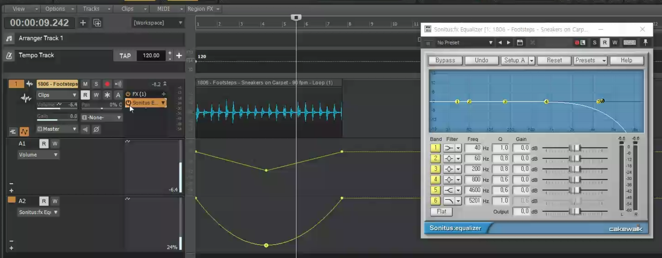Open the Presets dropdown in equalizer
The width and height of the screenshot is (662, 258).
click(590, 61)
